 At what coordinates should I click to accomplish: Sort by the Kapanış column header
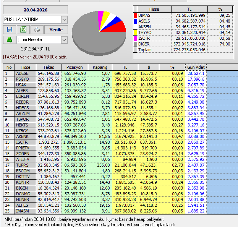click(x=100, y=67)
